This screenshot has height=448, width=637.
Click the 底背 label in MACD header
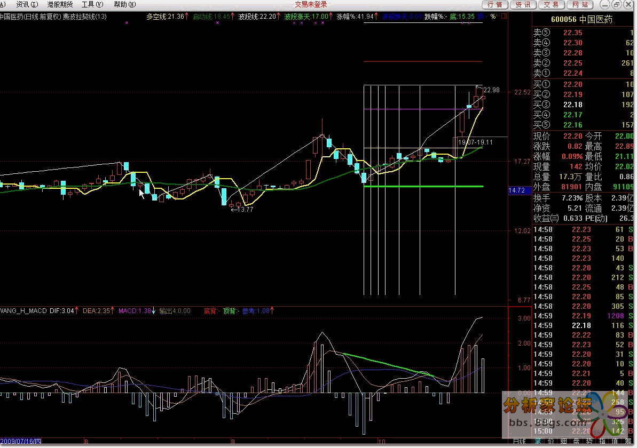pos(211,311)
